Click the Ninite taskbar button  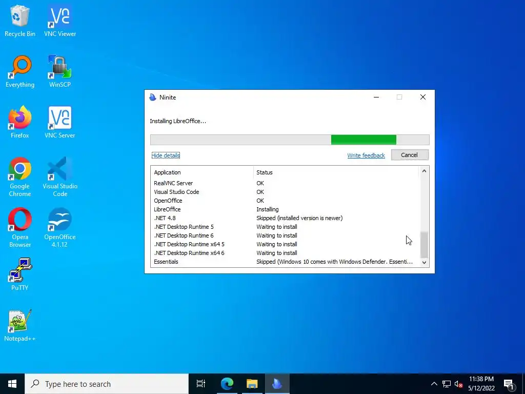pos(277,384)
